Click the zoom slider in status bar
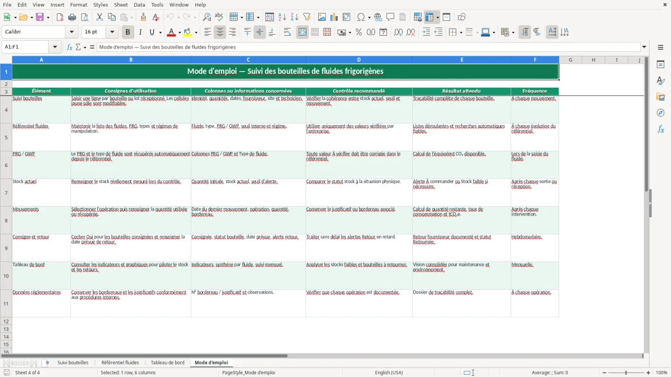The width and height of the screenshot is (671, 377). pos(626,373)
